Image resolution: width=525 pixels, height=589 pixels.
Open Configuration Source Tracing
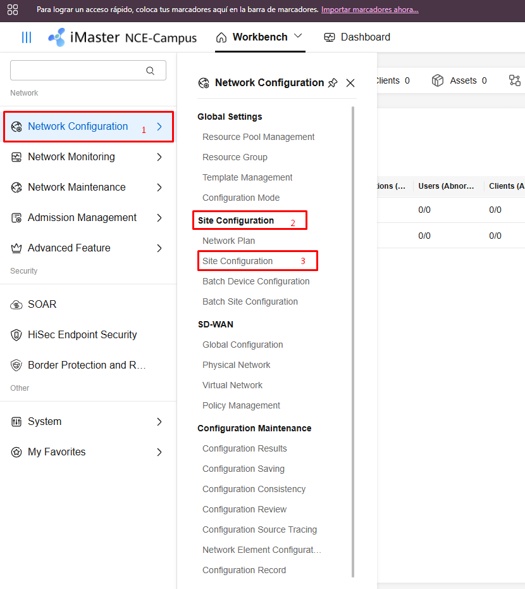click(259, 530)
